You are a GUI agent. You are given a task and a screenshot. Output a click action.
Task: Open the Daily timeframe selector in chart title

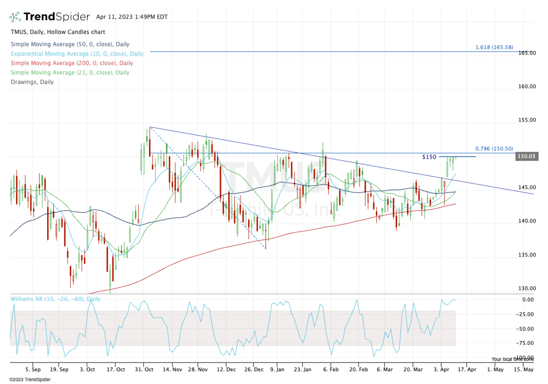37,32
